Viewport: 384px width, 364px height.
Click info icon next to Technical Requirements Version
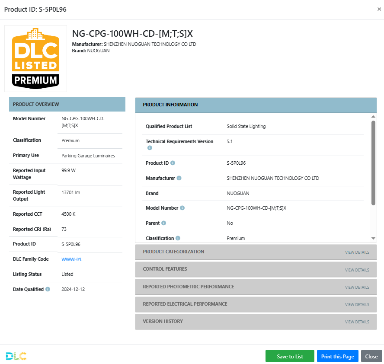[150, 148]
